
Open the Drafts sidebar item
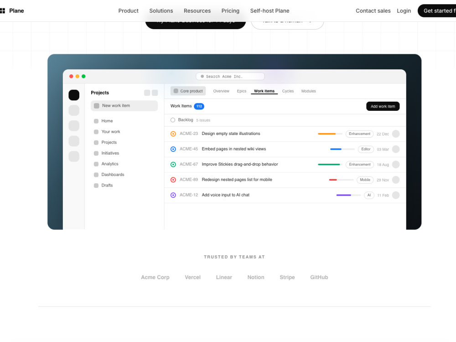(x=107, y=186)
